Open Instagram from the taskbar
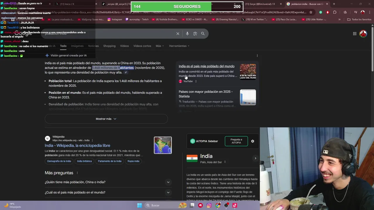The height and width of the screenshot is (210, 374). pos(209,205)
